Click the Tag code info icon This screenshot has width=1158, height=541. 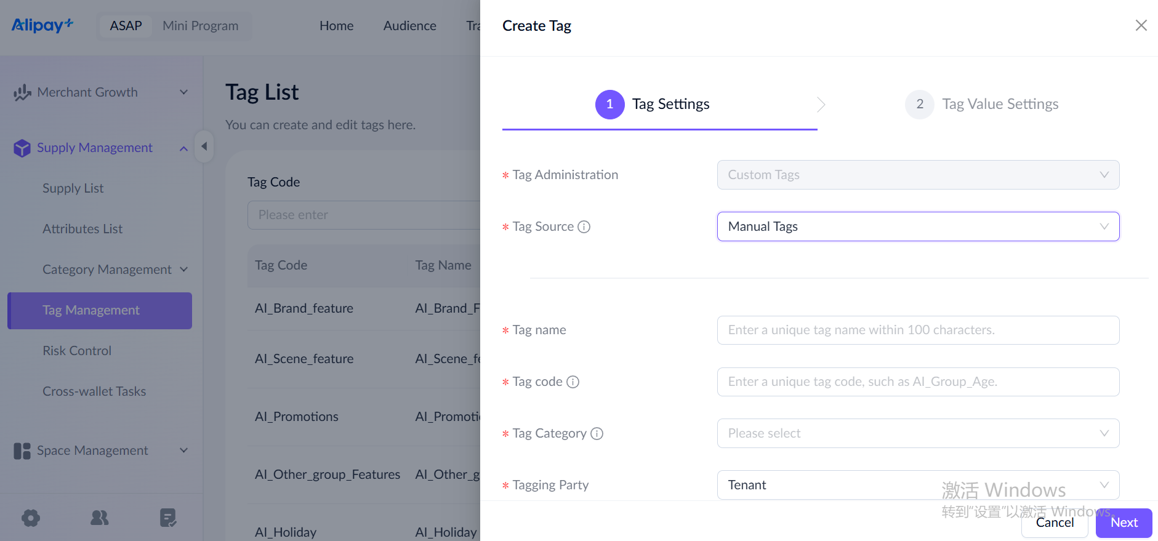point(573,382)
